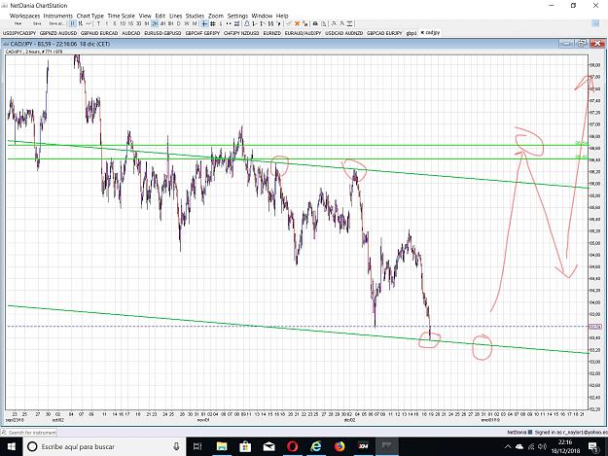Image resolution: width=608 pixels, height=456 pixels.
Task: Open the XM app from the taskbar
Action: tap(363, 446)
